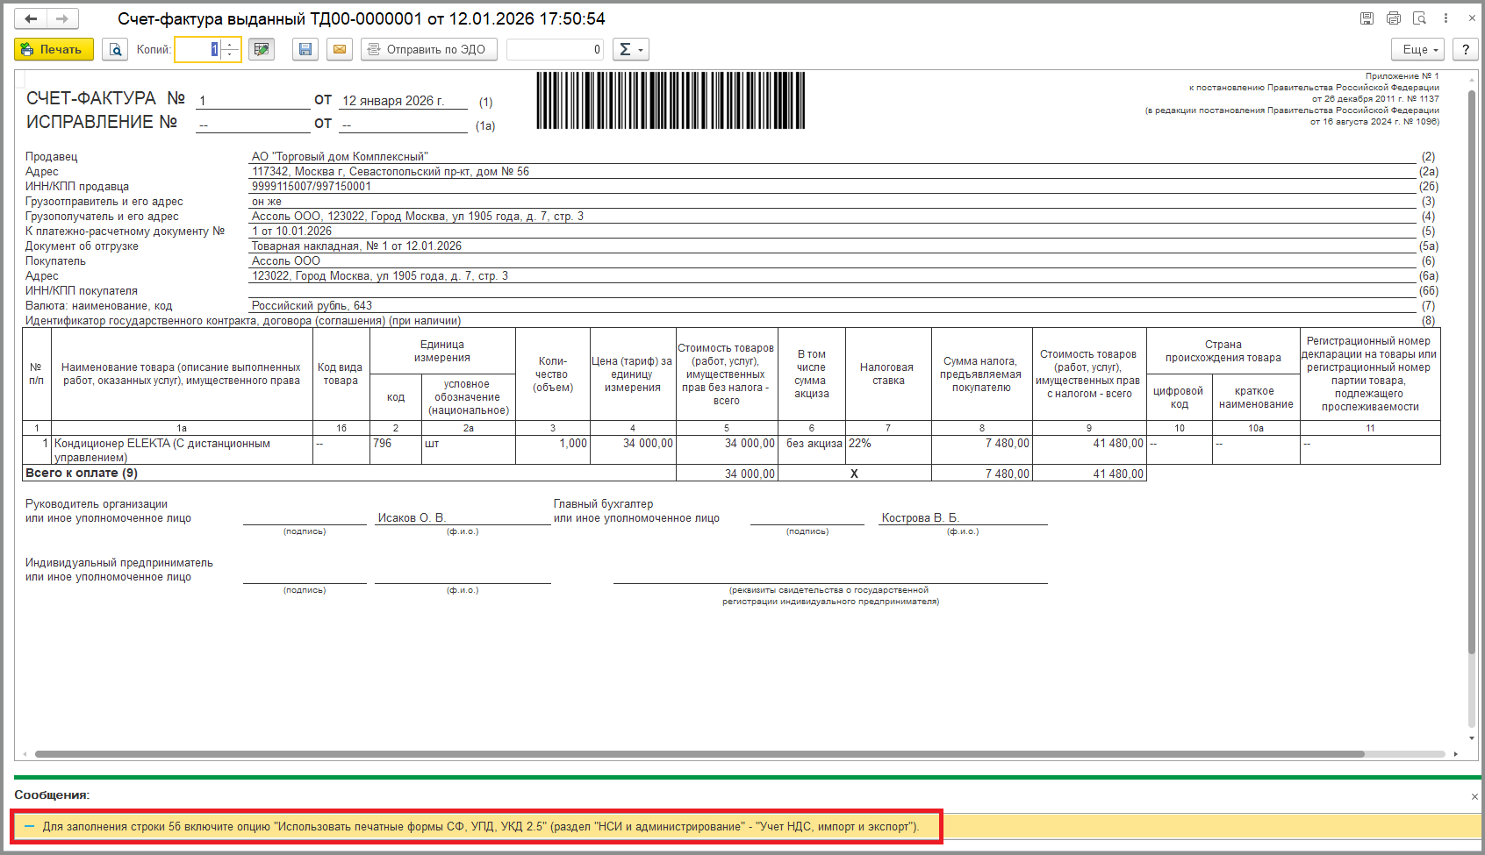Open help with the question mark button

(x=1465, y=50)
